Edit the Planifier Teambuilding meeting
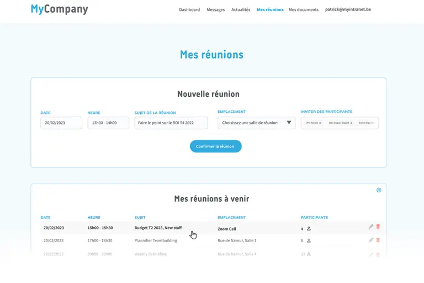Viewport: 424px width, 283px height. [x=371, y=240]
